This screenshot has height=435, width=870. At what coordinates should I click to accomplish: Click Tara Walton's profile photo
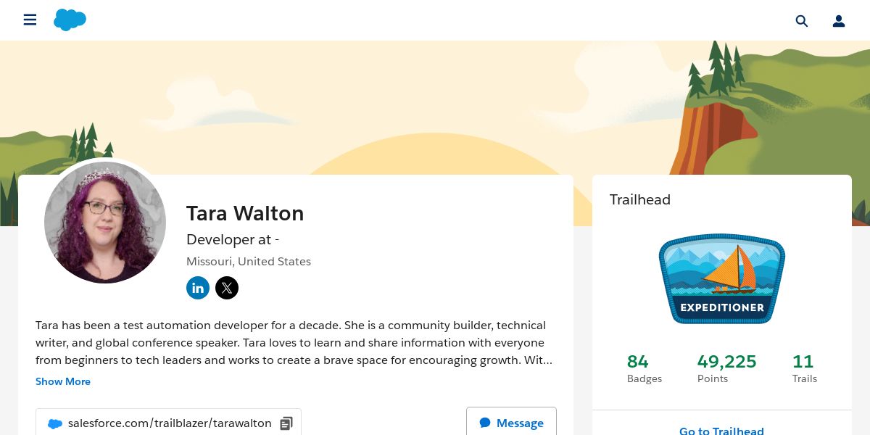pos(105,223)
